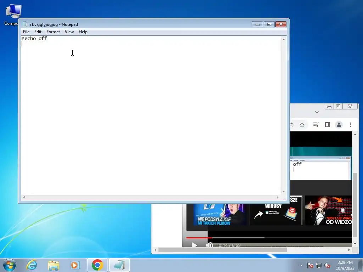Click Chrome page vertical scrollbar down arrow
This screenshot has height=272, width=363.
click(x=355, y=244)
